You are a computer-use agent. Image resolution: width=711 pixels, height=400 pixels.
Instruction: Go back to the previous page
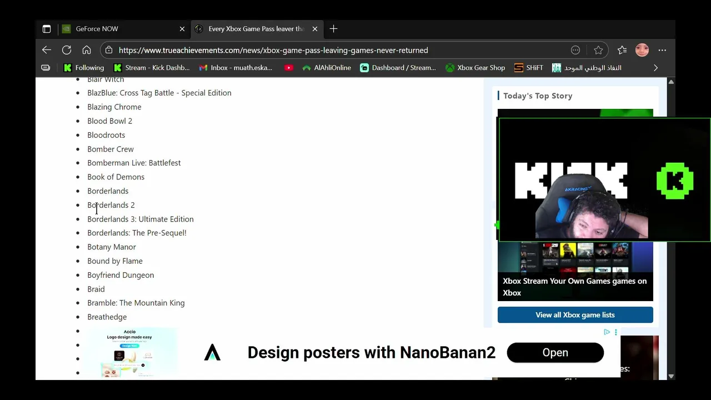47,50
